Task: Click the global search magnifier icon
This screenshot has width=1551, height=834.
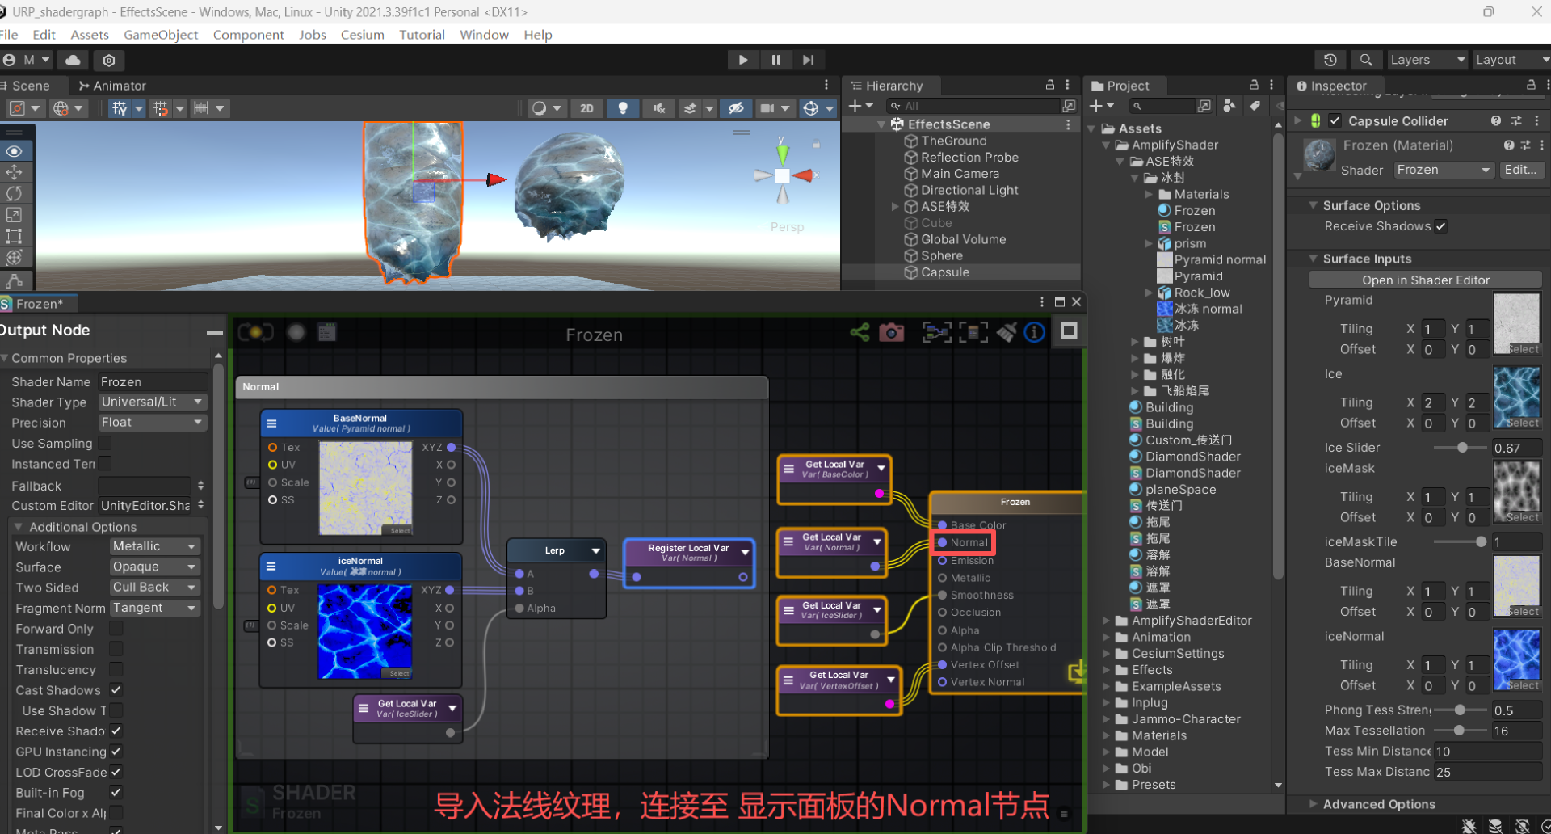Action: 1366,60
